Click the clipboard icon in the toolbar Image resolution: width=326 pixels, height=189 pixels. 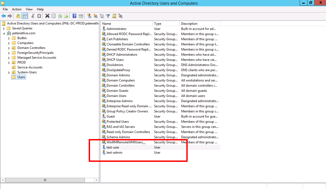(39, 16)
